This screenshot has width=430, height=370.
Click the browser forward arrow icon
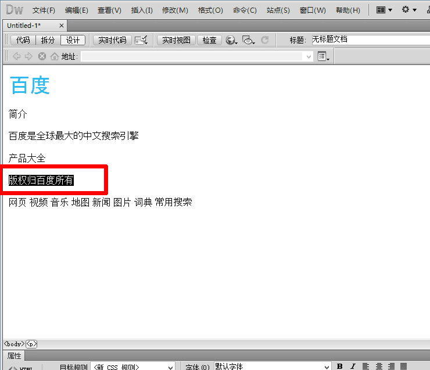click(x=28, y=56)
